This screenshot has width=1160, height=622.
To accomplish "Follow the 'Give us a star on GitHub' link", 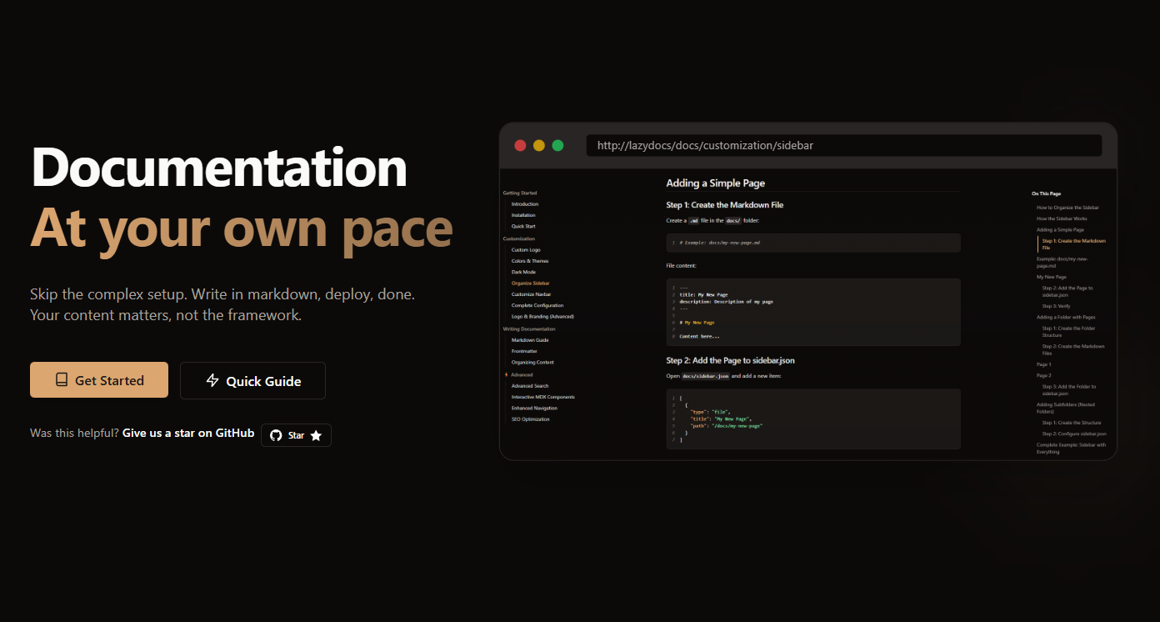I will 188,433.
